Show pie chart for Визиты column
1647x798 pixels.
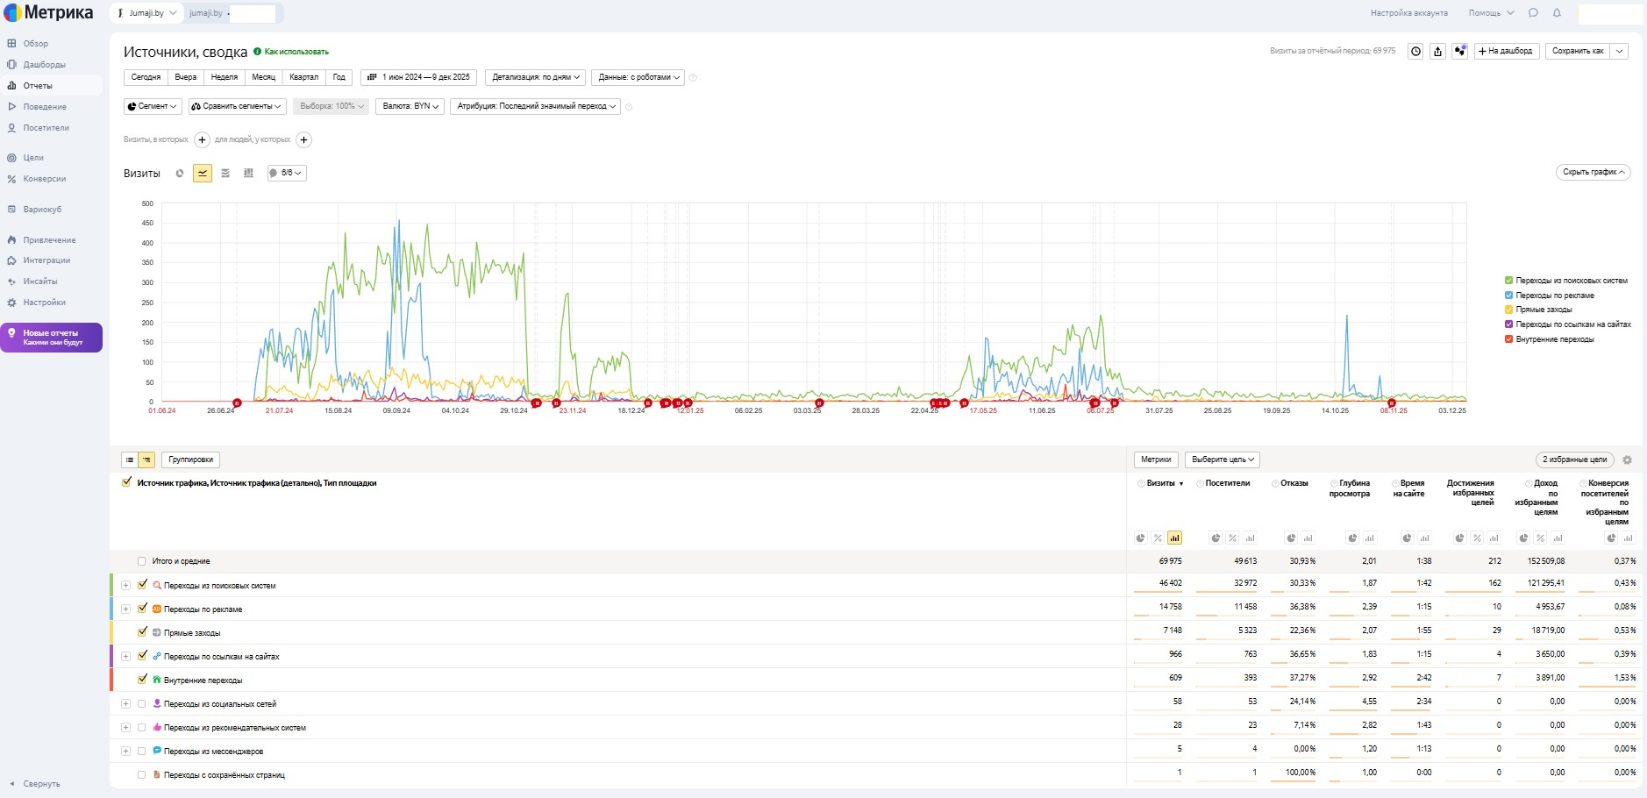click(x=1140, y=538)
